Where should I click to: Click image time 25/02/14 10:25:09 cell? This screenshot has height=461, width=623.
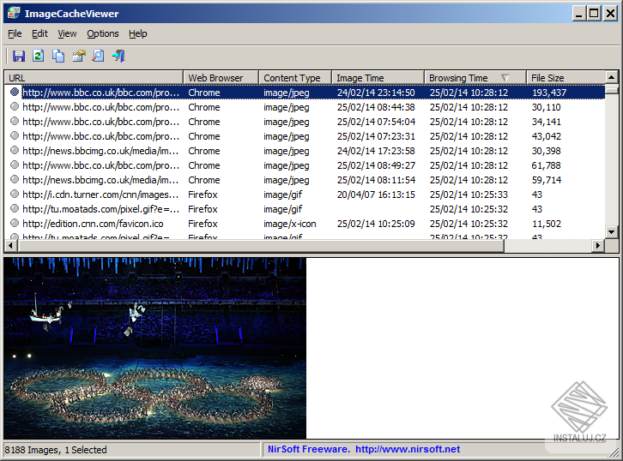[x=376, y=224]
